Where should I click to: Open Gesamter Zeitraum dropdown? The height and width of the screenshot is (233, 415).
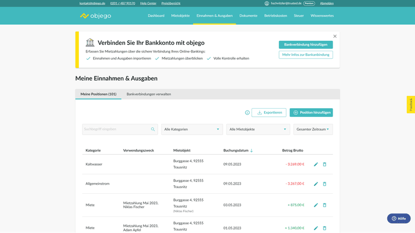[x=313, y=129]
